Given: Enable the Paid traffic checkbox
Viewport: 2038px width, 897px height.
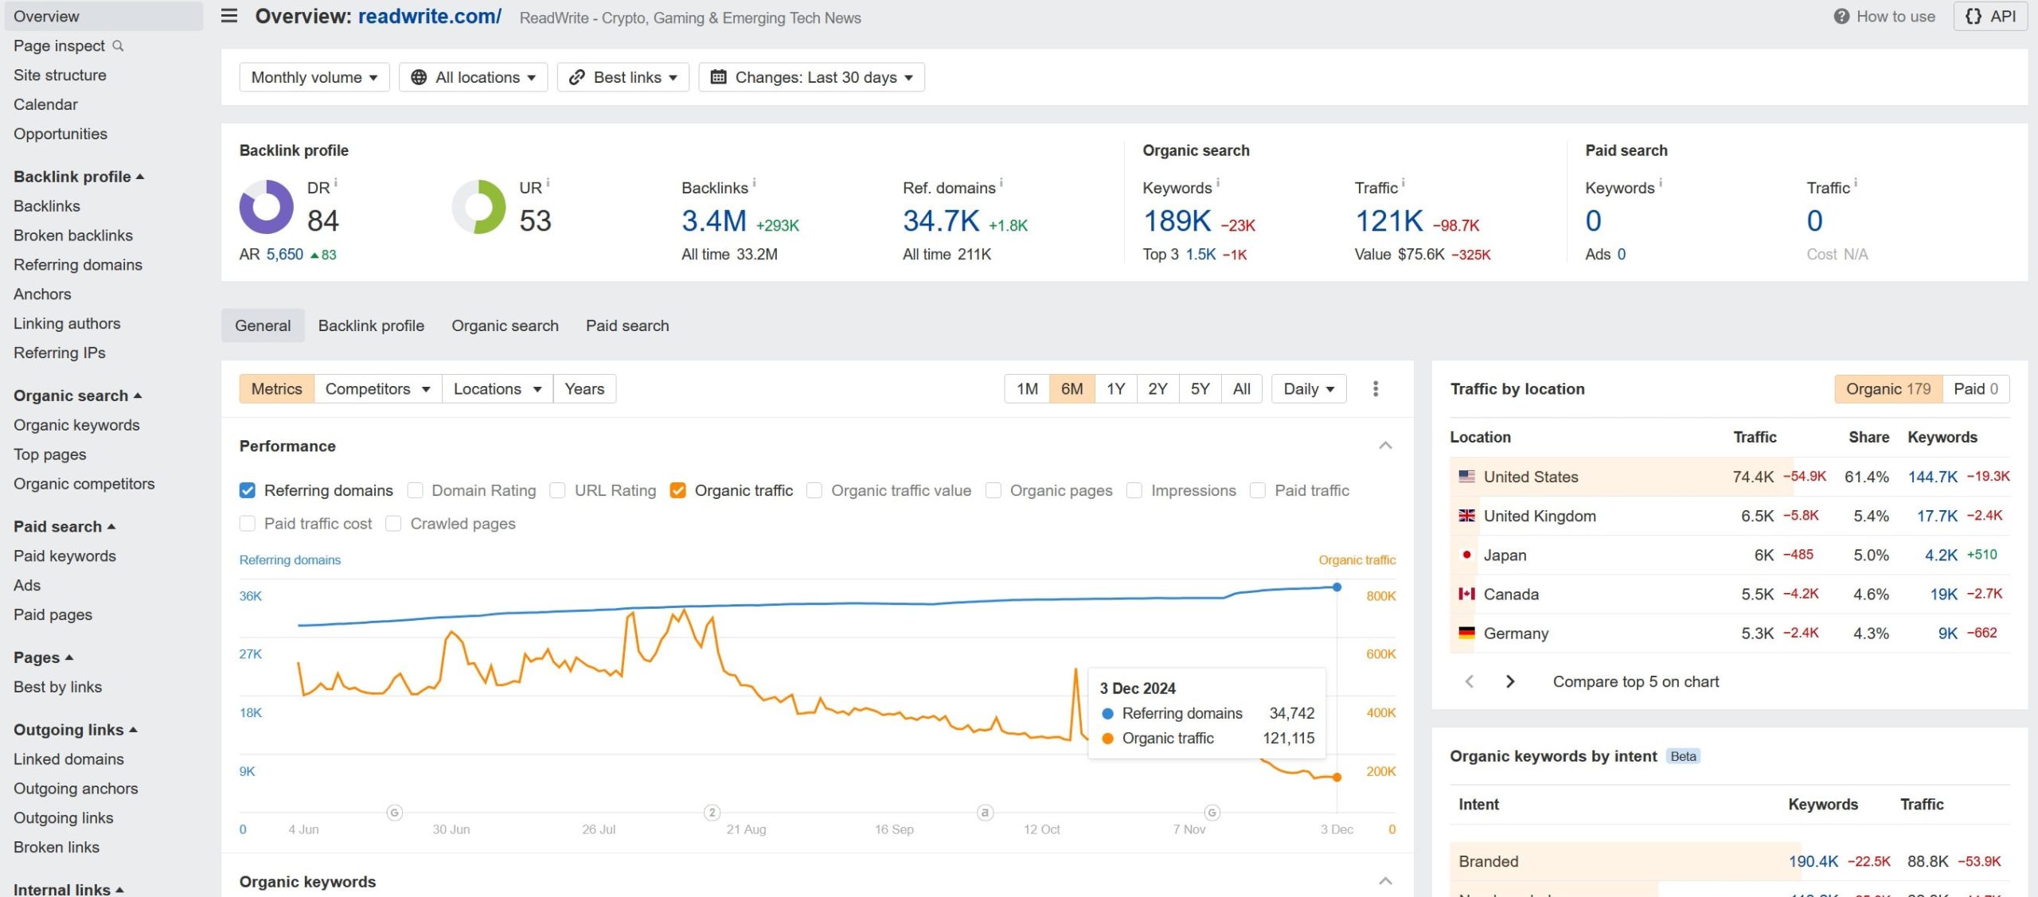Looking at the screenshot, I should pyautogui.click(x=1258, y=490).
